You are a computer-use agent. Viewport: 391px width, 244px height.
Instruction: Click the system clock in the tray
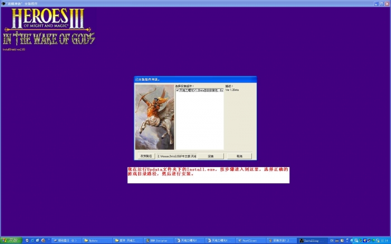click(x=384, y=241)
